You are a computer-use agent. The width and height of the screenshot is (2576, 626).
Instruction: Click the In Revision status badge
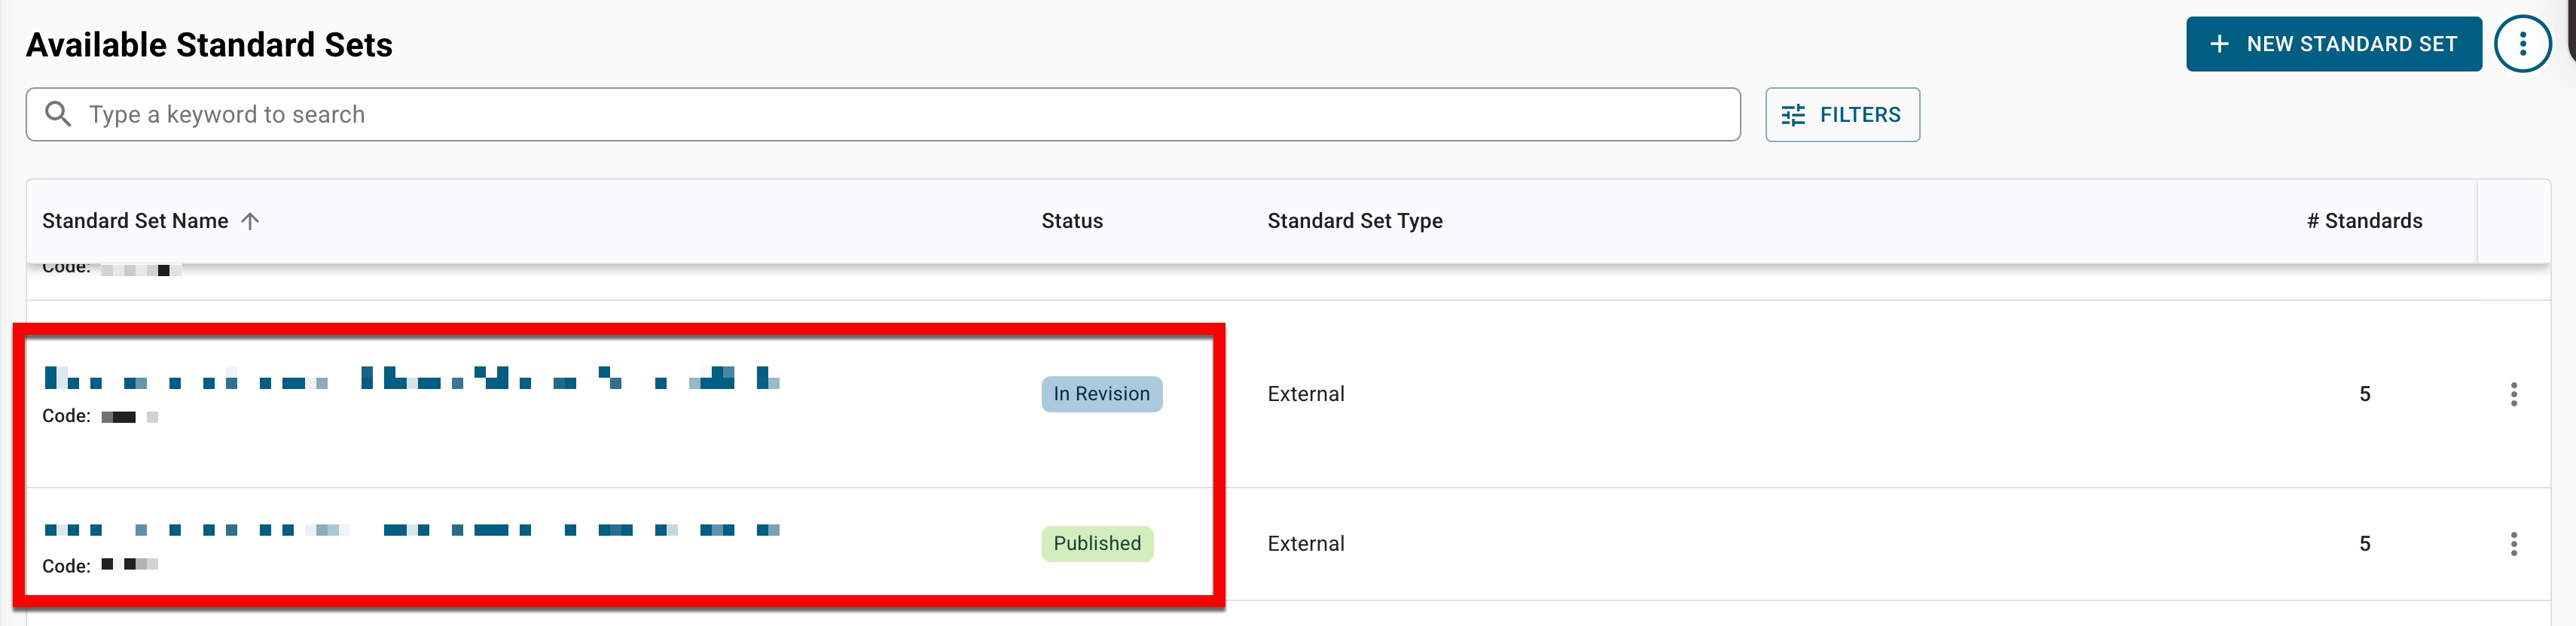pyautogui.click(x=1101, y=394)
